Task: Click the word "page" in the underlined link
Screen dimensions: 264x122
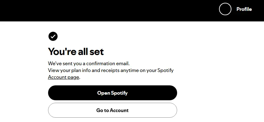Action: 73,77
